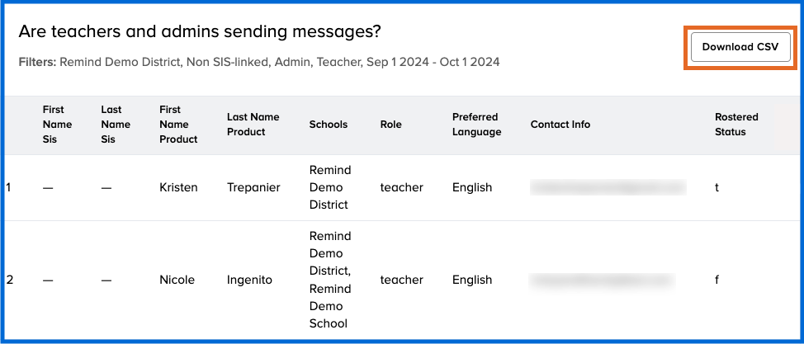Click the Download CSV button

(740, 47)
